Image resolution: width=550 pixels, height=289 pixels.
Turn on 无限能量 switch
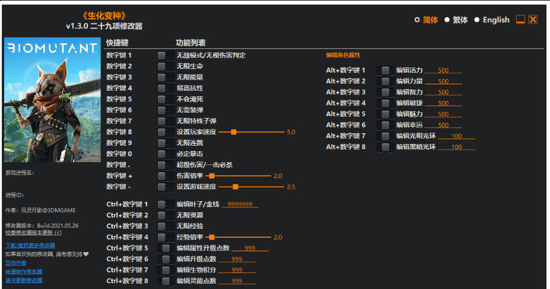[x=165, y=77]
